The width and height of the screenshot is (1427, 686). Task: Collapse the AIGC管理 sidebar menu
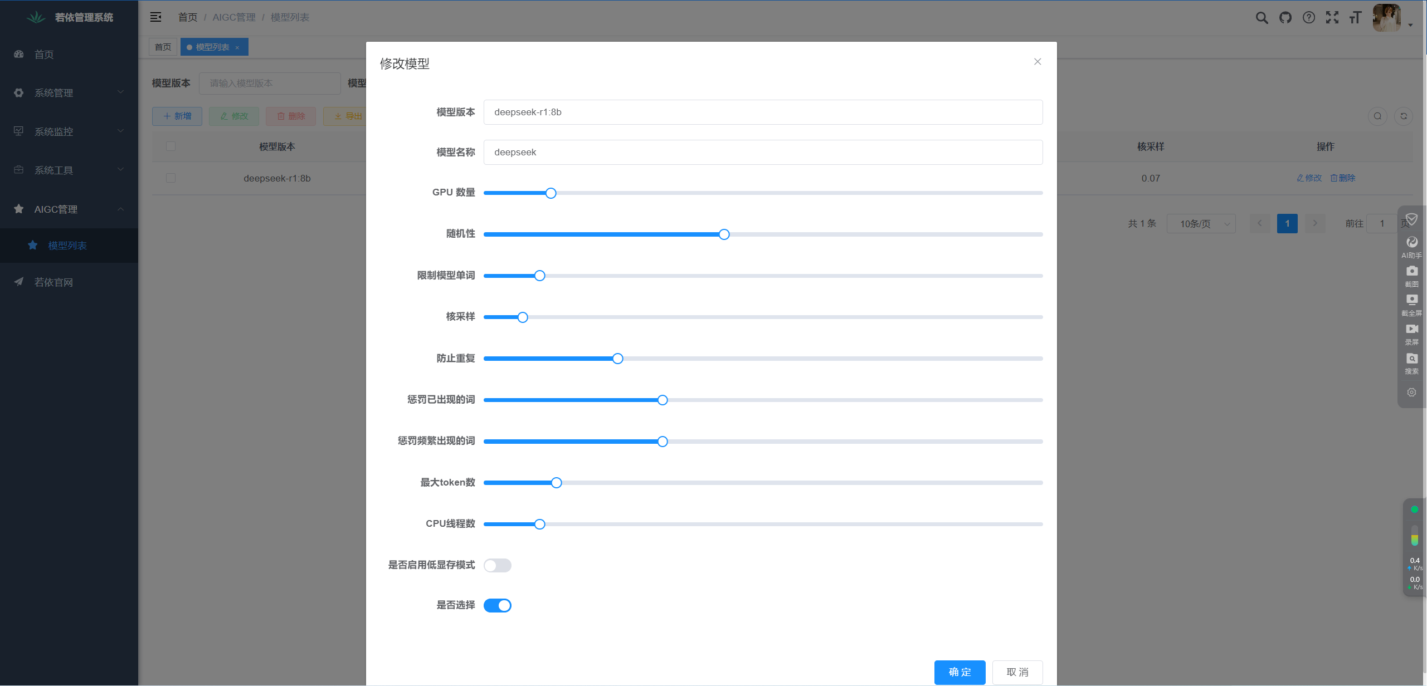pos(69,209)
